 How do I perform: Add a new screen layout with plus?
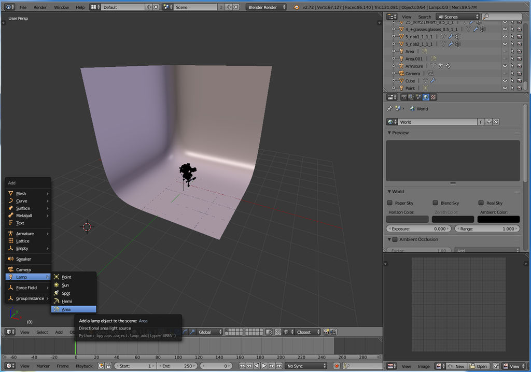[x=149, y=7]
